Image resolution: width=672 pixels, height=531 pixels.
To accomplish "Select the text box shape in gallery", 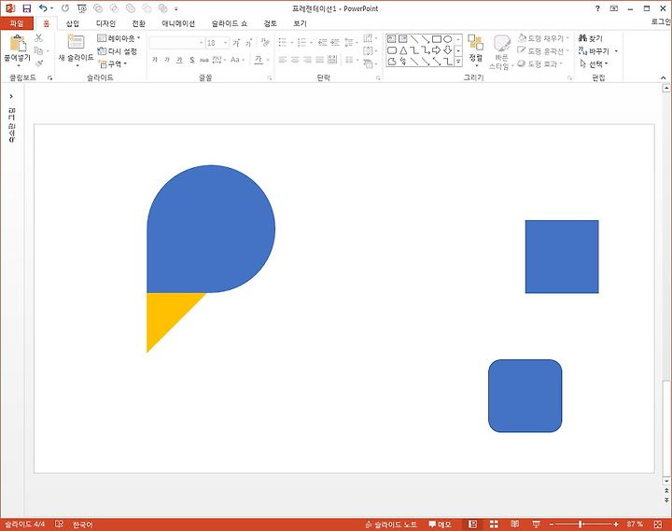I will 392,39.
